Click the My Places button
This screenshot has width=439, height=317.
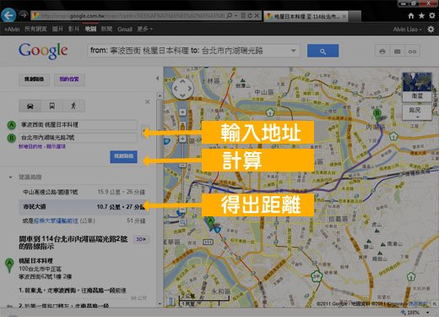69,79
